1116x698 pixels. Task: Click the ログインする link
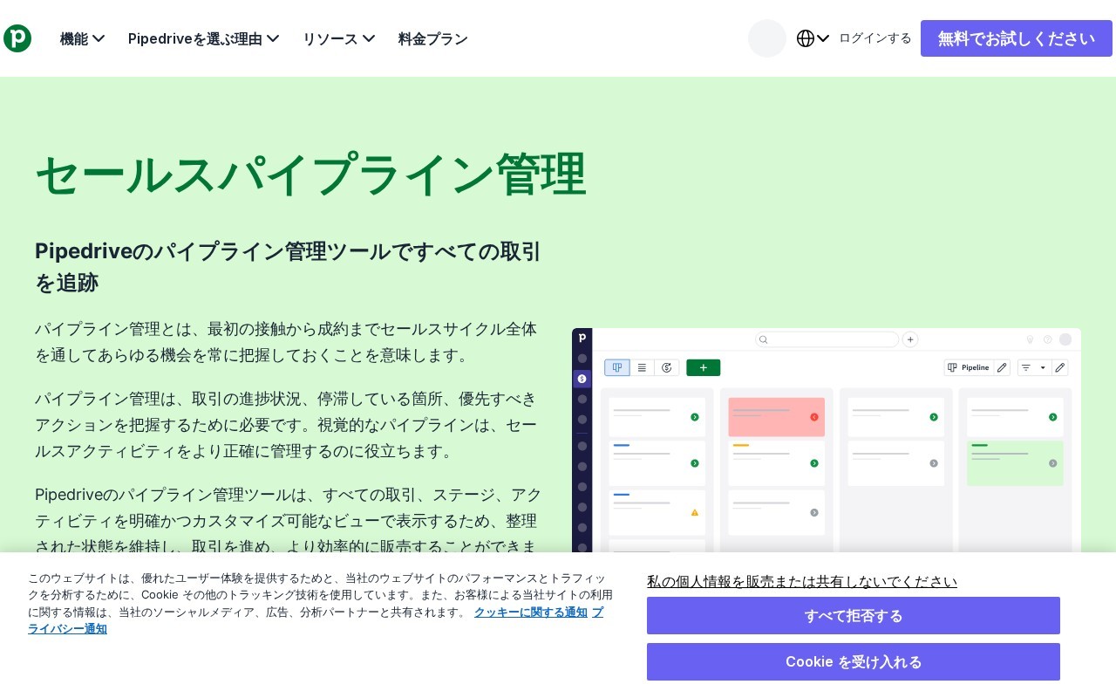875,38
